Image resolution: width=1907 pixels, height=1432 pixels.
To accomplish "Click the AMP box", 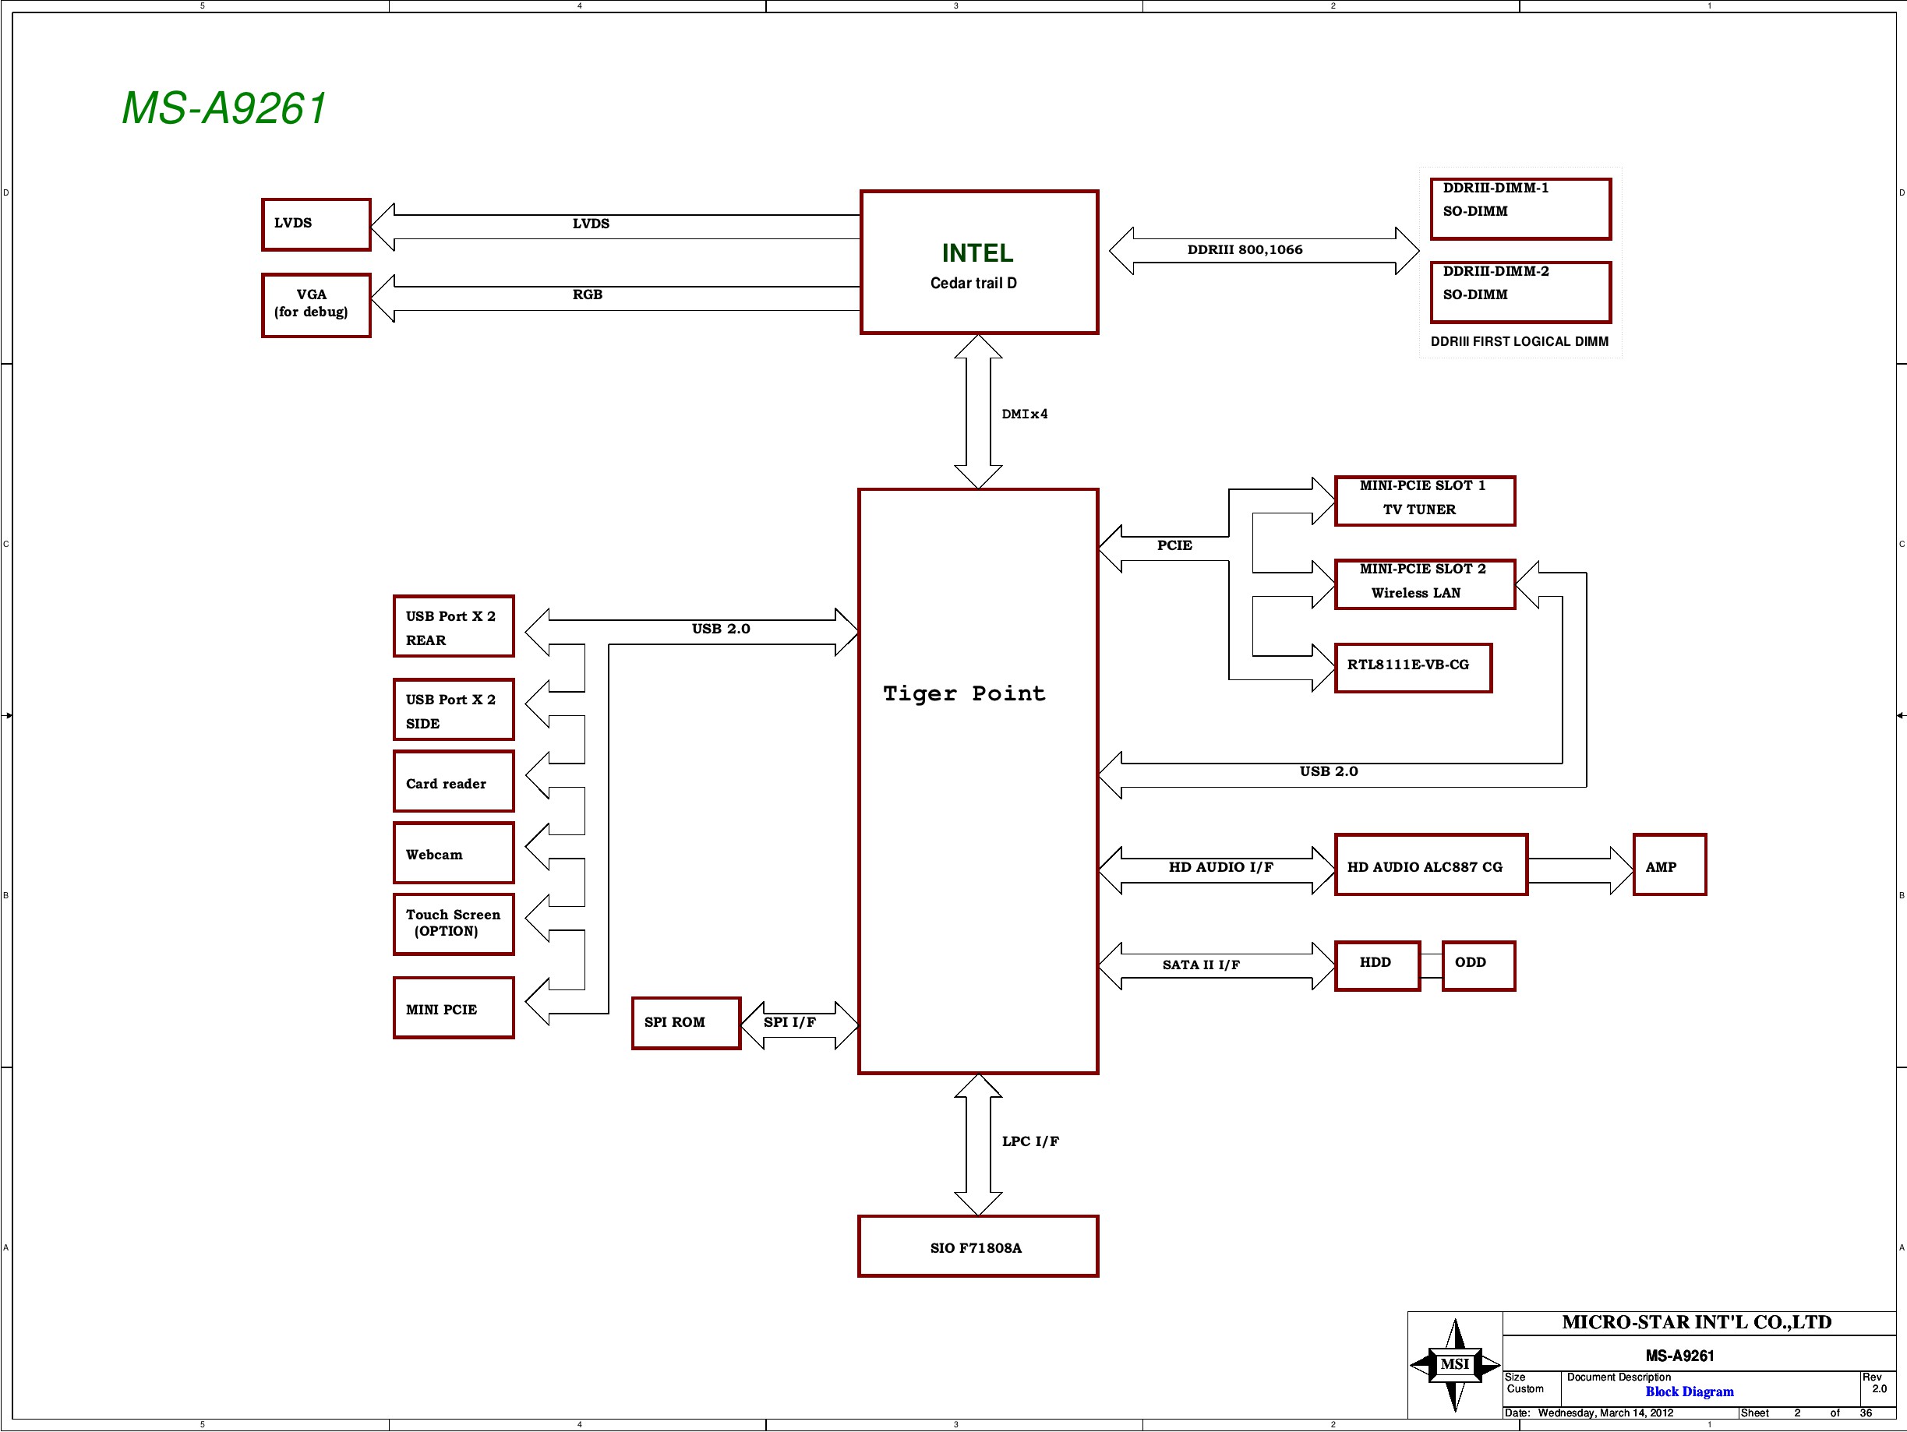I will [x=1669, y=865].
